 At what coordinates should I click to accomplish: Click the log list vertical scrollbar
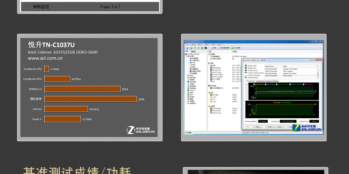(x=318, y=72)
